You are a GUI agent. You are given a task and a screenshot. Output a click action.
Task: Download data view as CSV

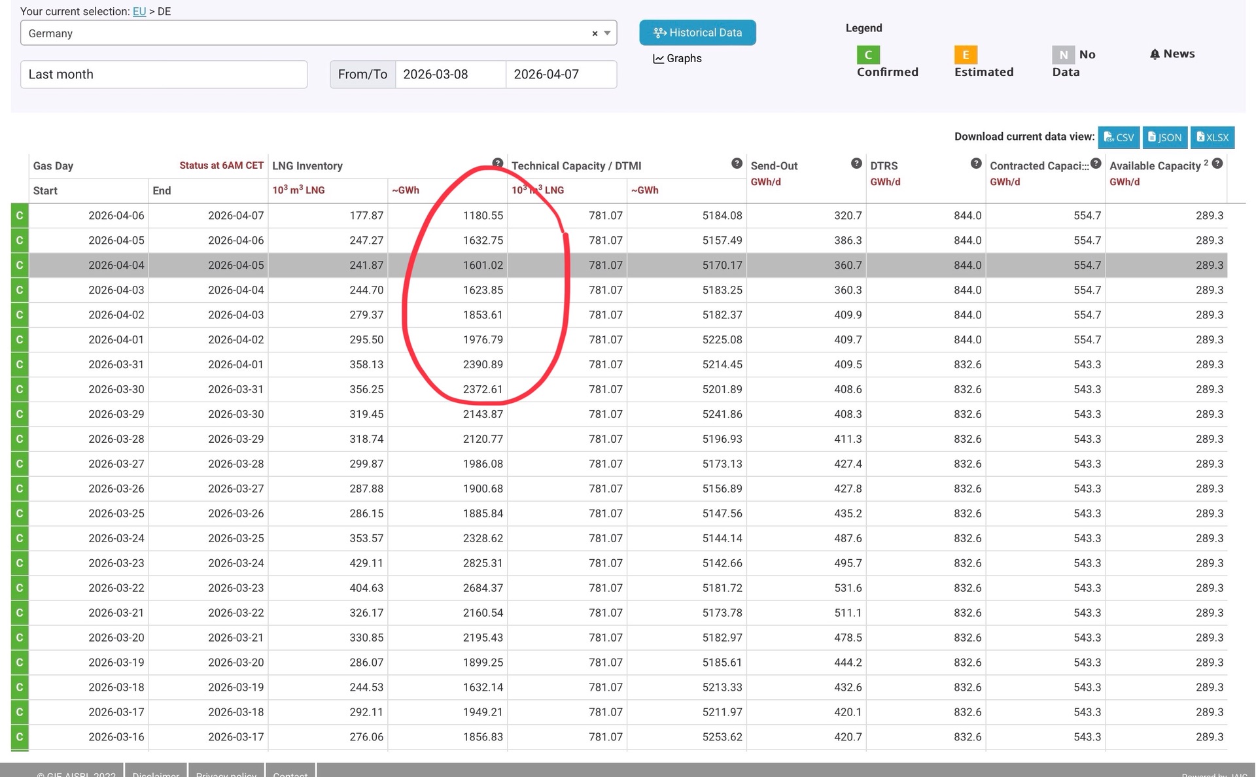[1119, 137]
